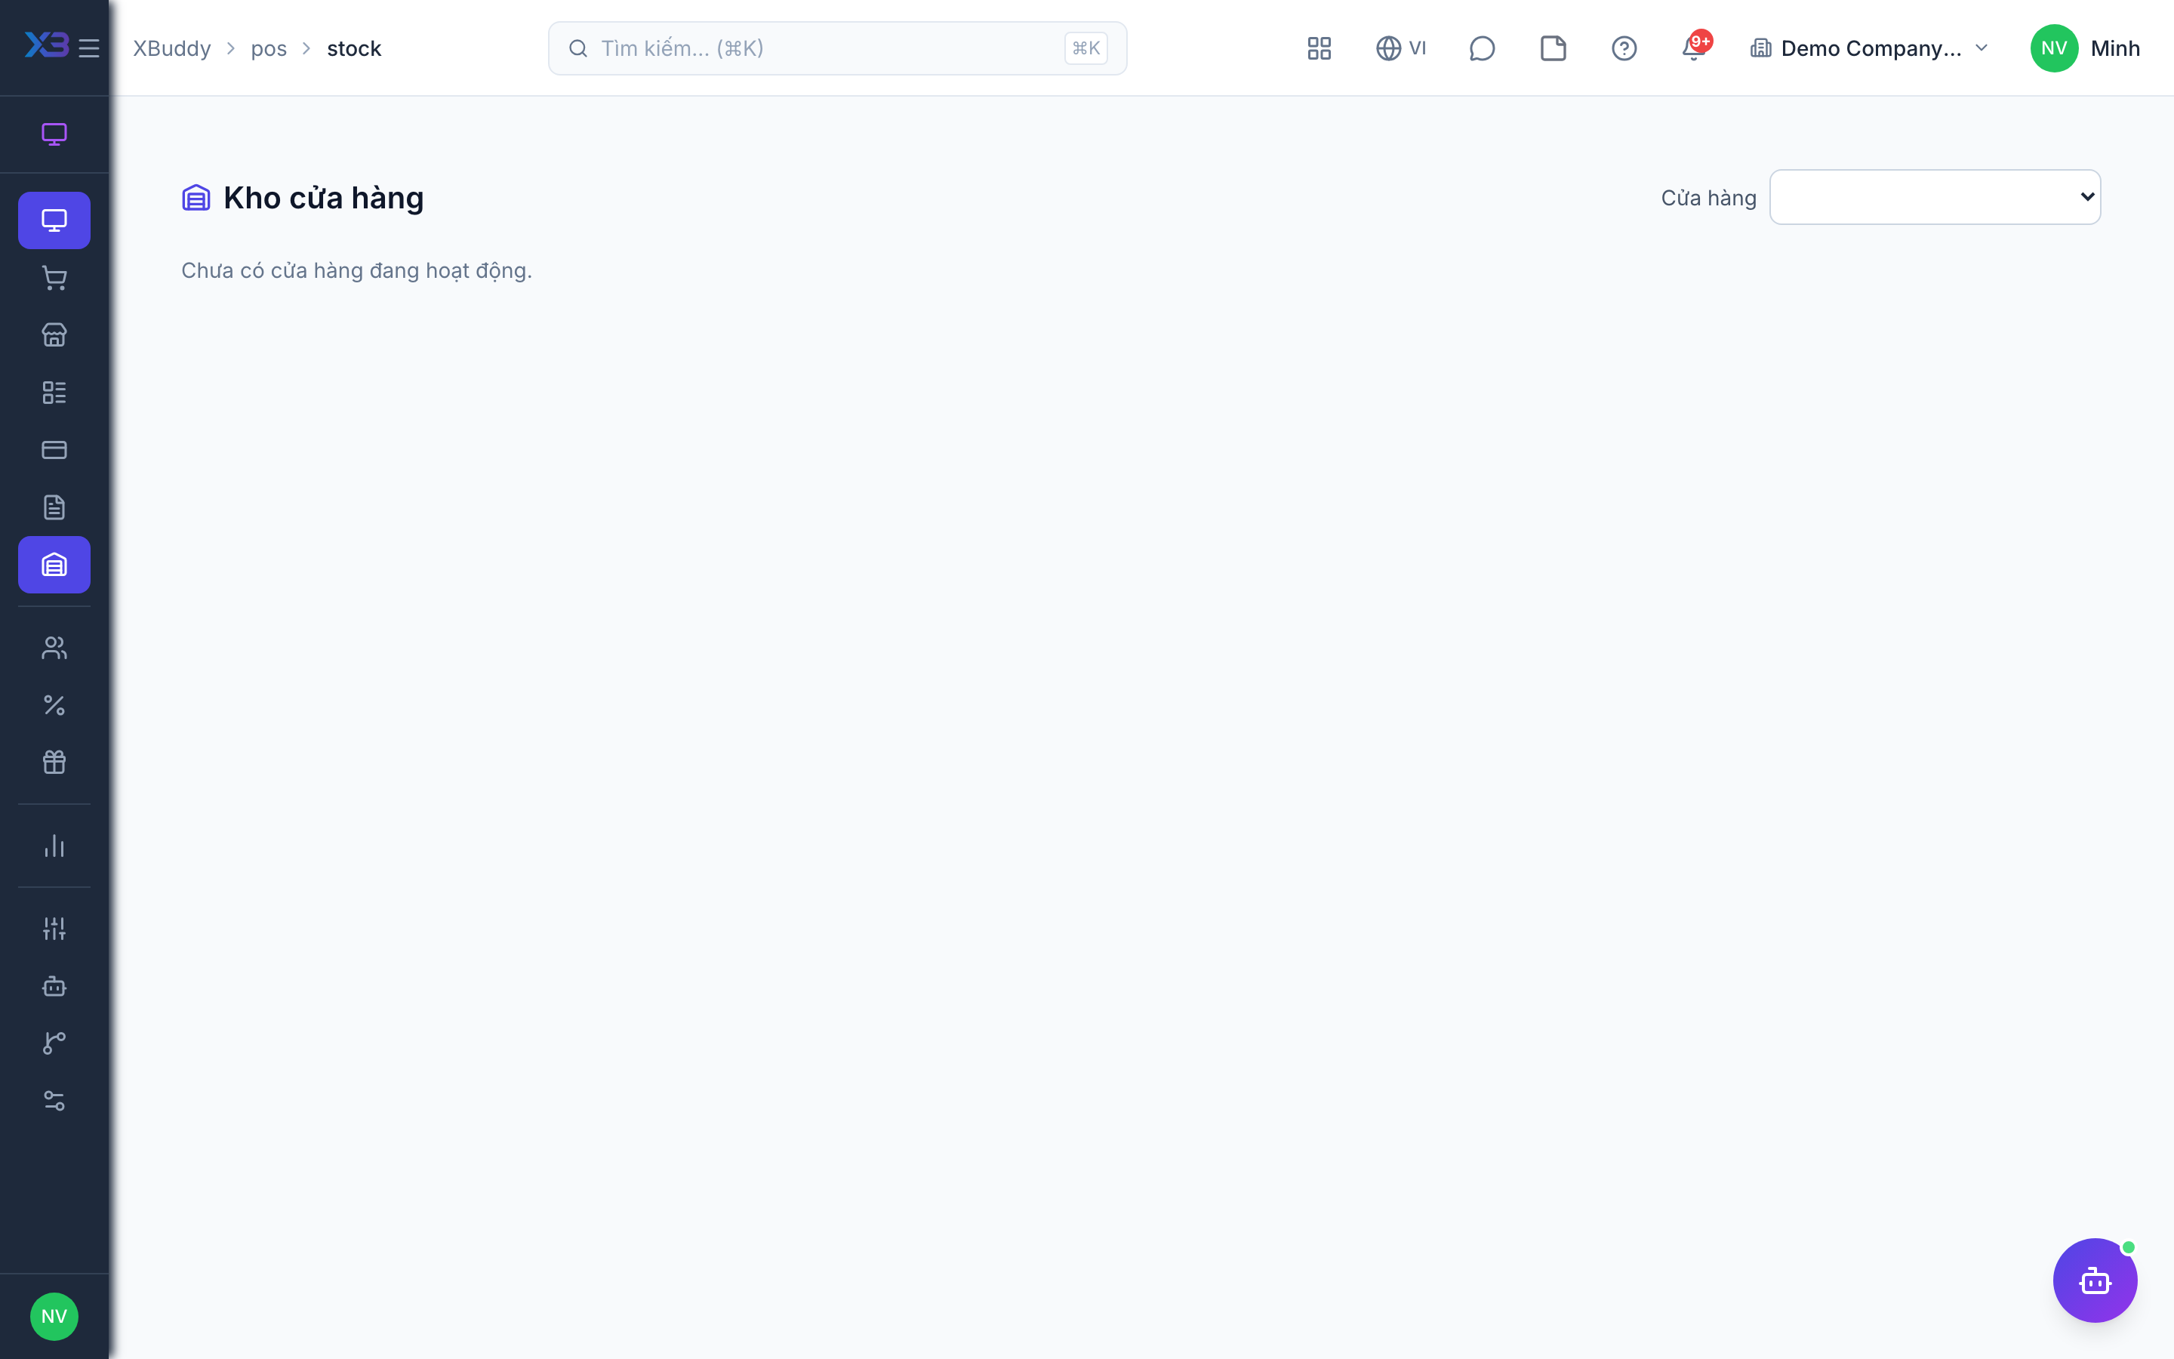This screenshot has width=2174, height=1359.
Task: Click the NV avatar at sidebar bottom
Action: 54,1317
